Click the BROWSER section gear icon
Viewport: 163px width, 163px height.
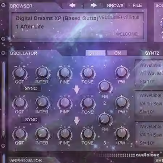tap(3, 5)
